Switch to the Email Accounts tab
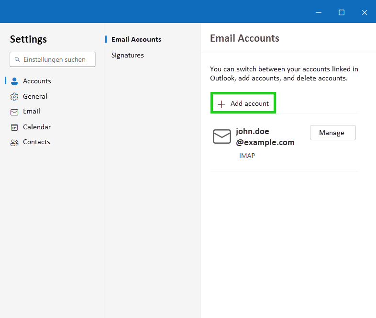Viewport: 376px width, 318px height. point(136,39)
